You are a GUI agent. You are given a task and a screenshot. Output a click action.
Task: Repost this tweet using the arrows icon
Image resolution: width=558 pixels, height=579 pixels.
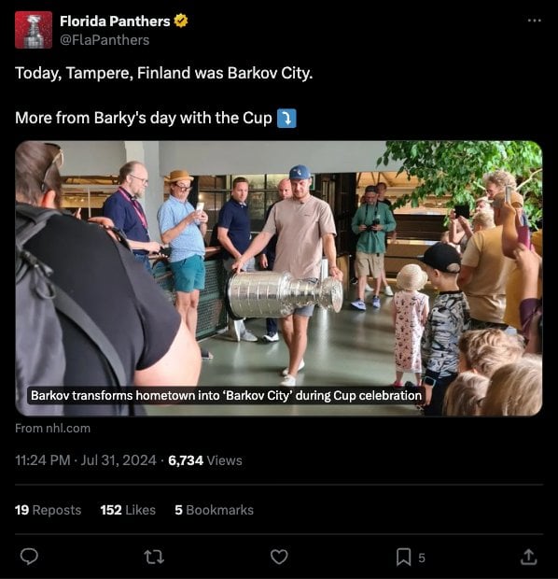tap(154, 557)
